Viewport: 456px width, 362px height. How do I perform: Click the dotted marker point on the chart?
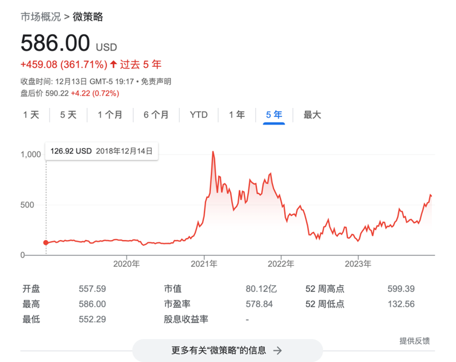(x=45, y=243)
